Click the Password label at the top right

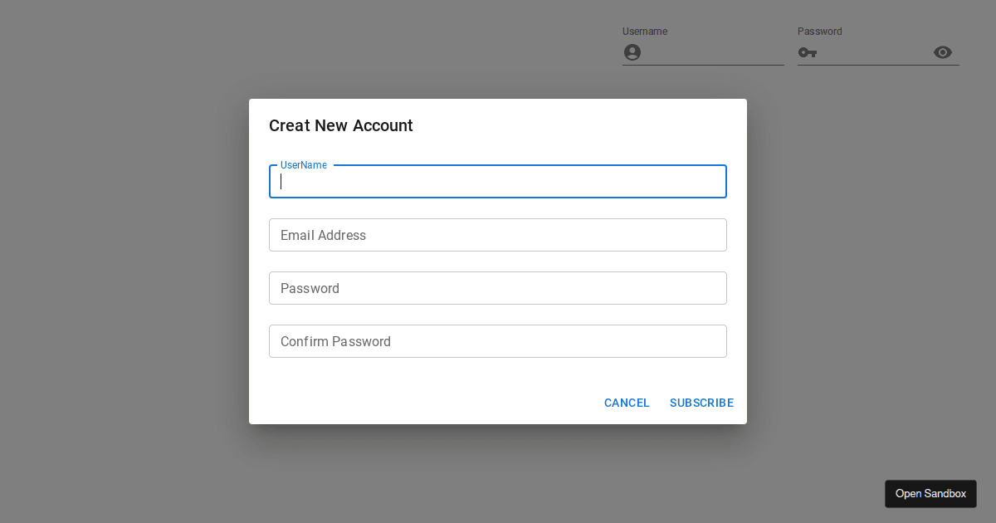point(819,32)
